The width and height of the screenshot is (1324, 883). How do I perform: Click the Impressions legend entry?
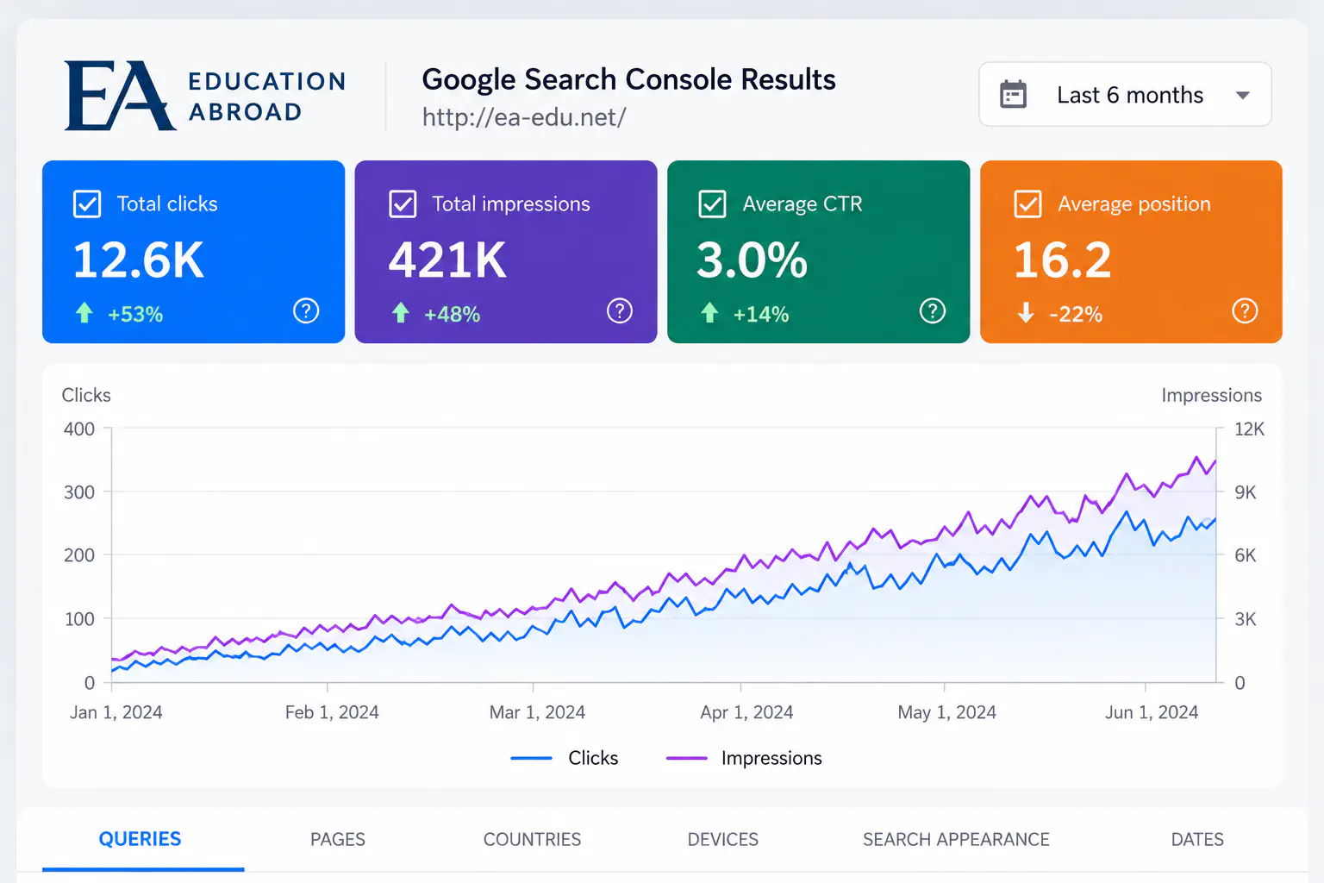coord(744,758)
